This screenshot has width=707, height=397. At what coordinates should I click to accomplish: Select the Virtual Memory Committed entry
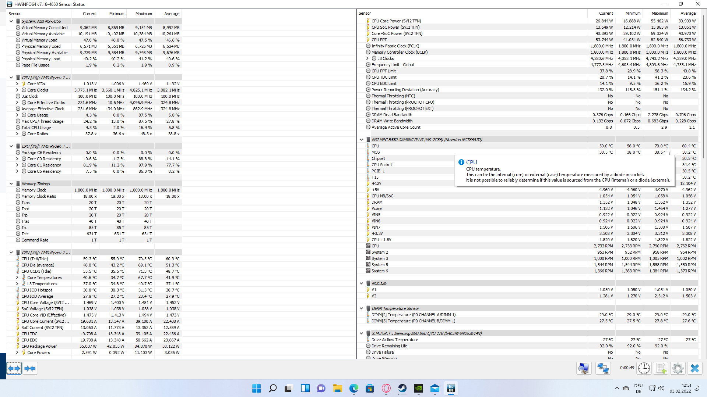point(44,27)
